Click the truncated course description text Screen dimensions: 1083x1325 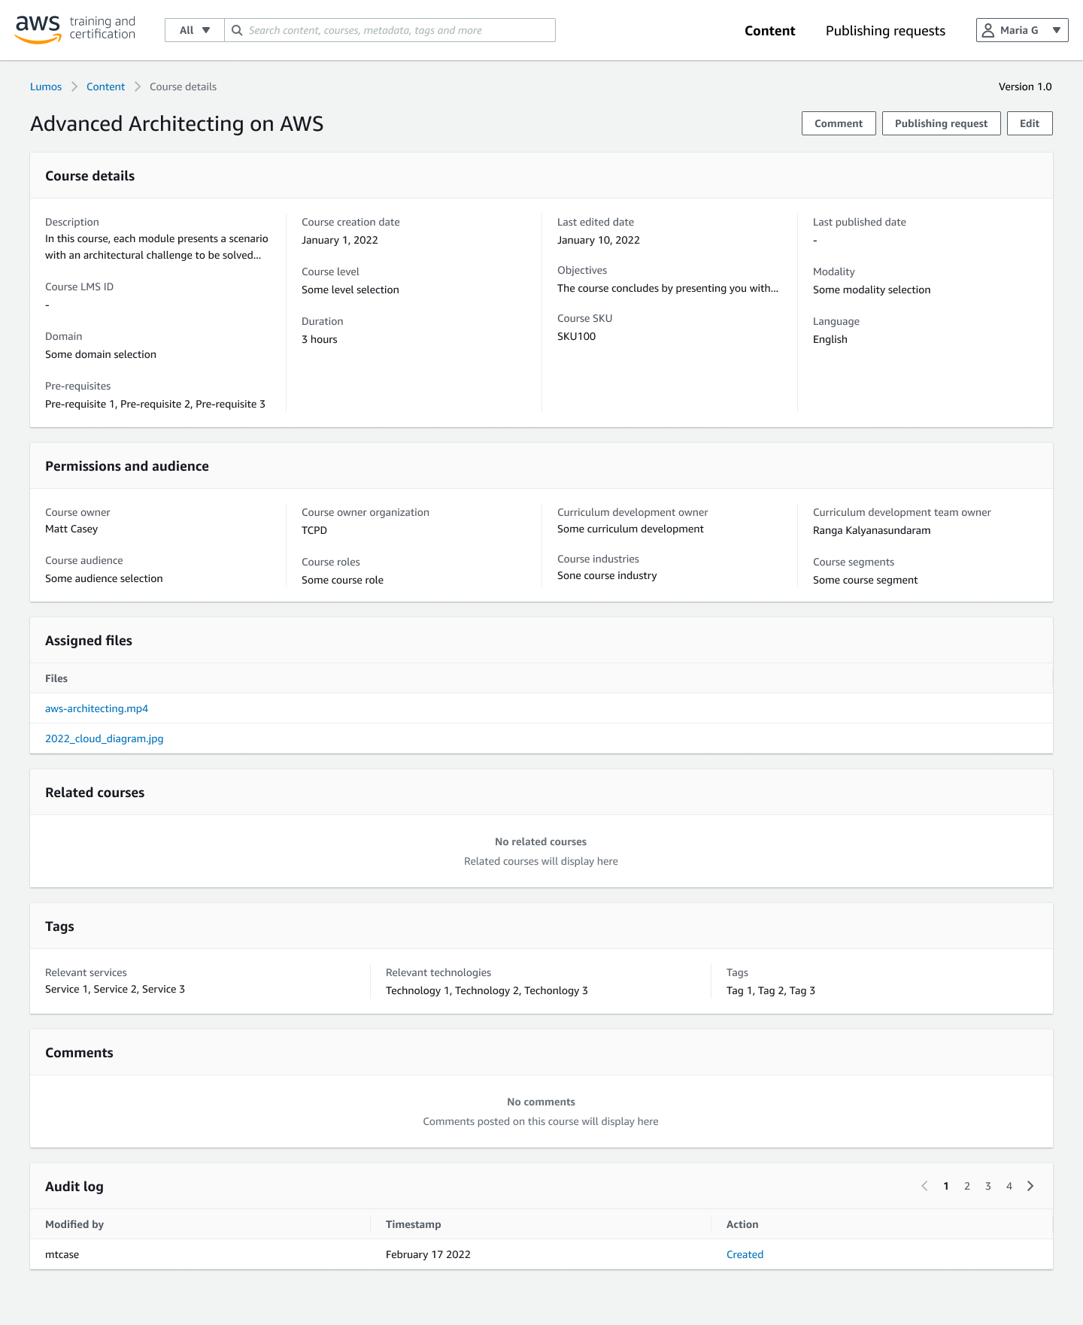tap(156, 247)
